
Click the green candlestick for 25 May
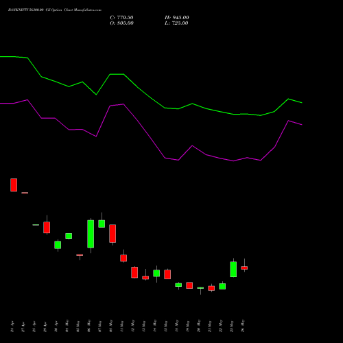[233, 269]
